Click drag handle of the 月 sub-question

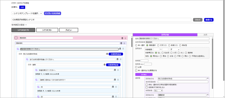(x=116, y=87)
